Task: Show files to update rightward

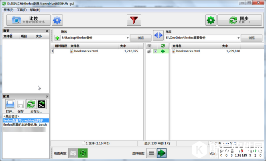Action: tap(162, 153)
